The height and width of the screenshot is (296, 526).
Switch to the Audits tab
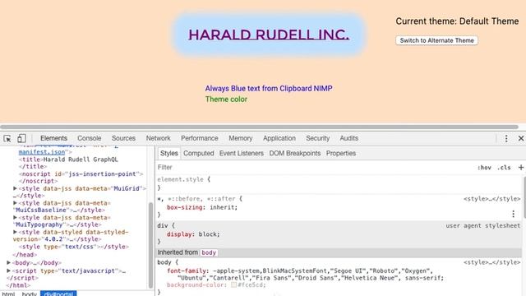tap(348, 138)
